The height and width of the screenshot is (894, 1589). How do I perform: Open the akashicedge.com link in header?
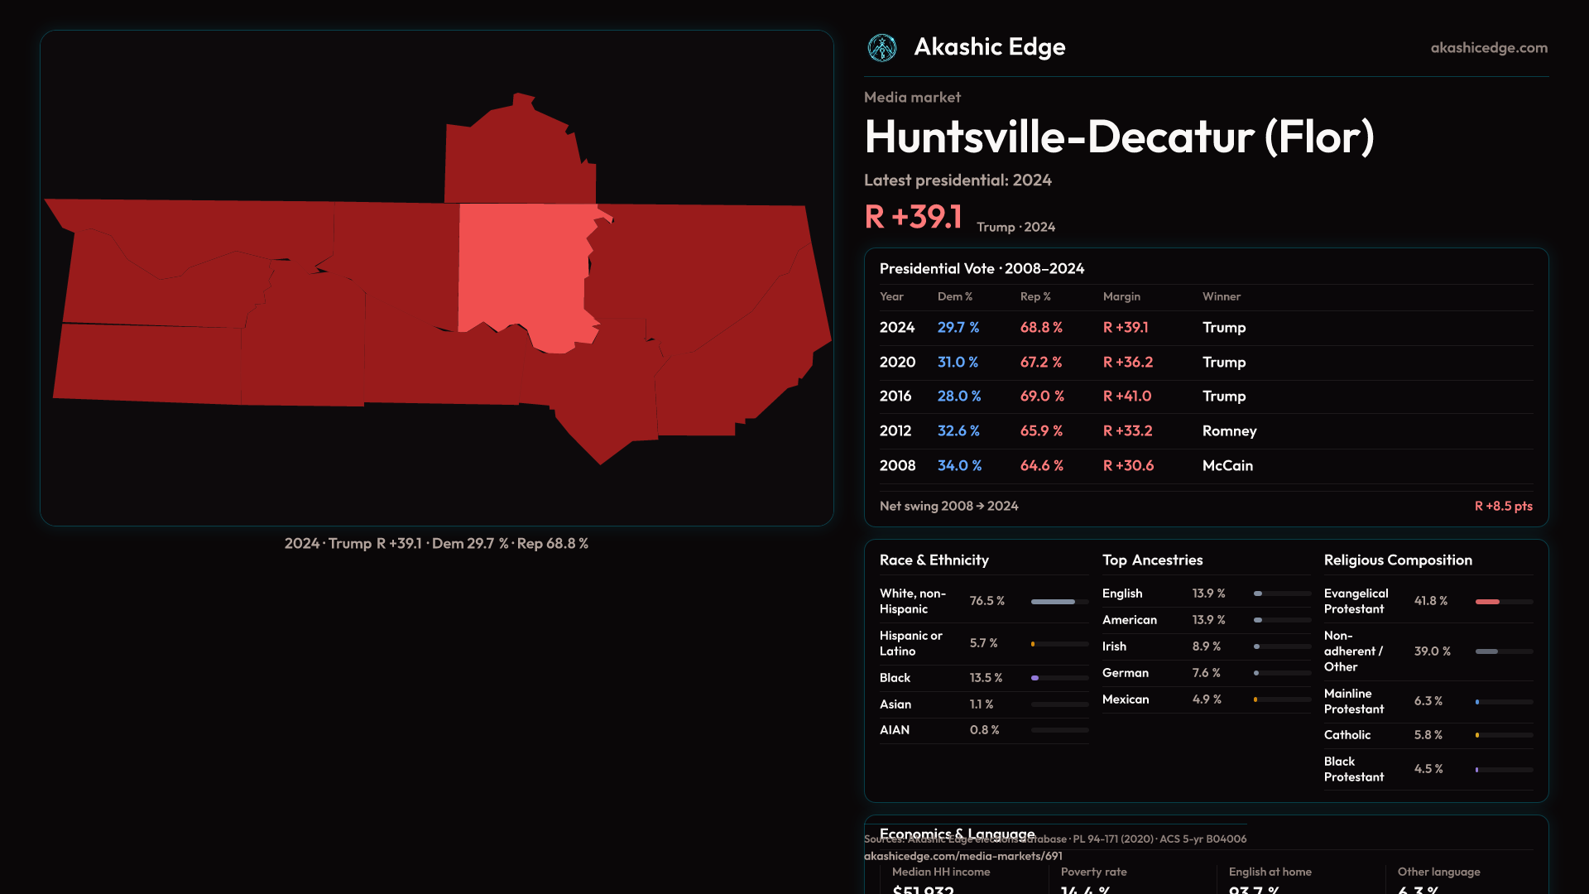click(1488, 48)
